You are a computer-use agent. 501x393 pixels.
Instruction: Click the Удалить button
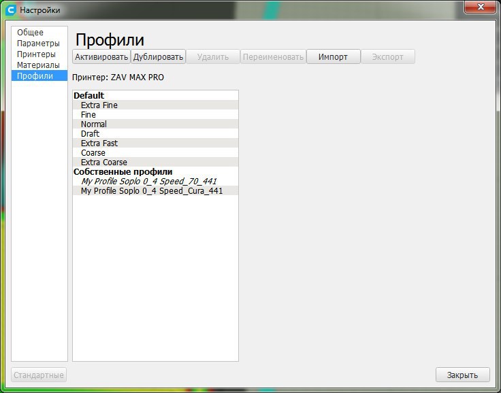[x=213, y=57]
